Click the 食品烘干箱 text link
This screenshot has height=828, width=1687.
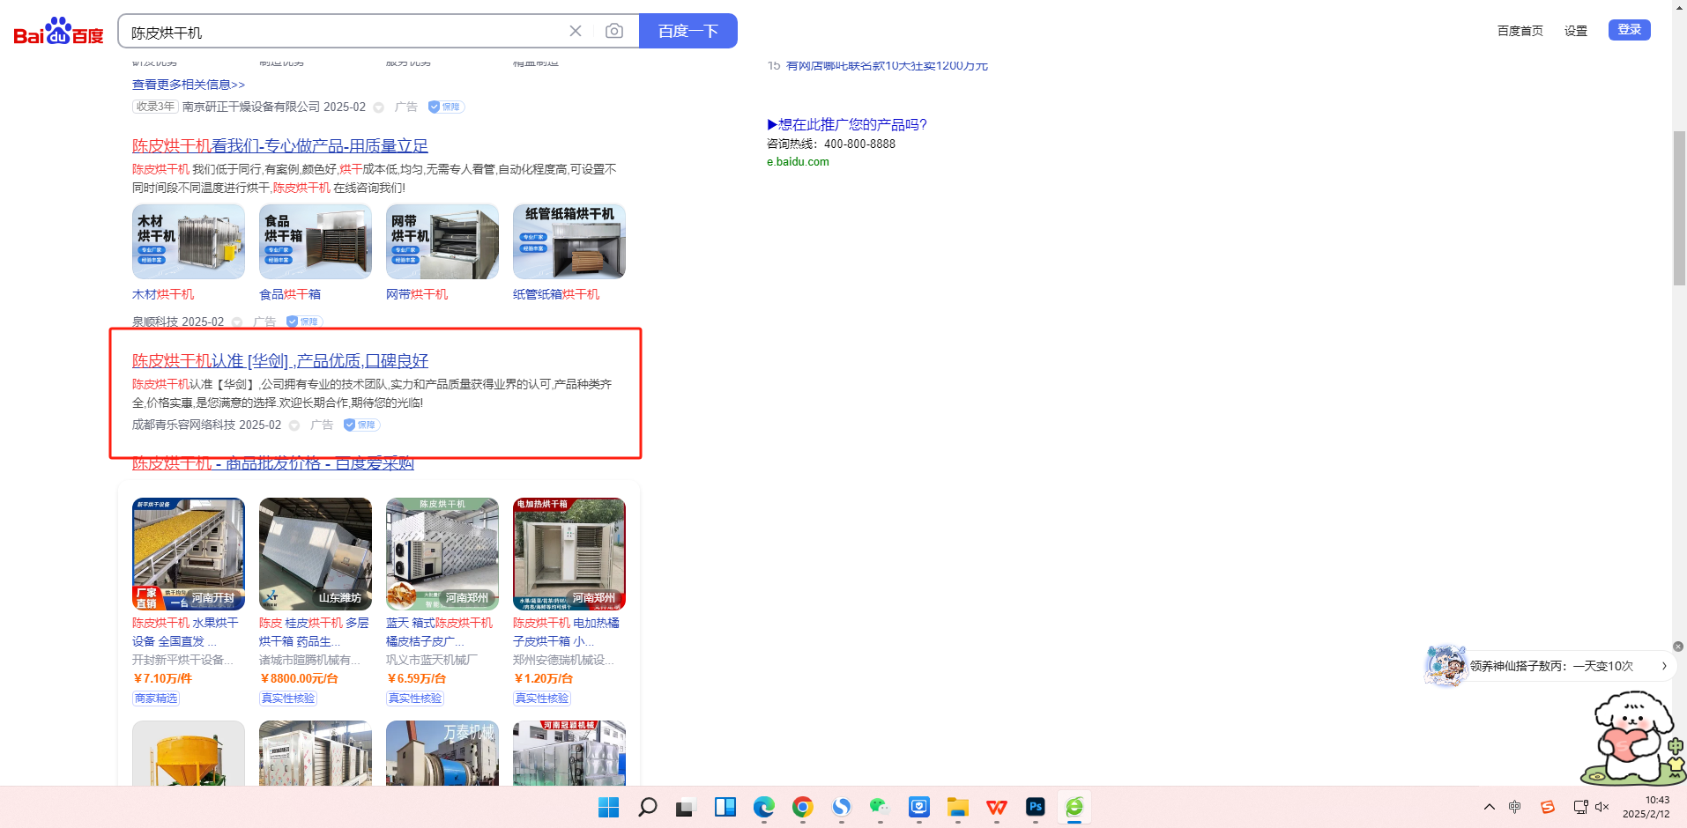(x=290, y=294)
